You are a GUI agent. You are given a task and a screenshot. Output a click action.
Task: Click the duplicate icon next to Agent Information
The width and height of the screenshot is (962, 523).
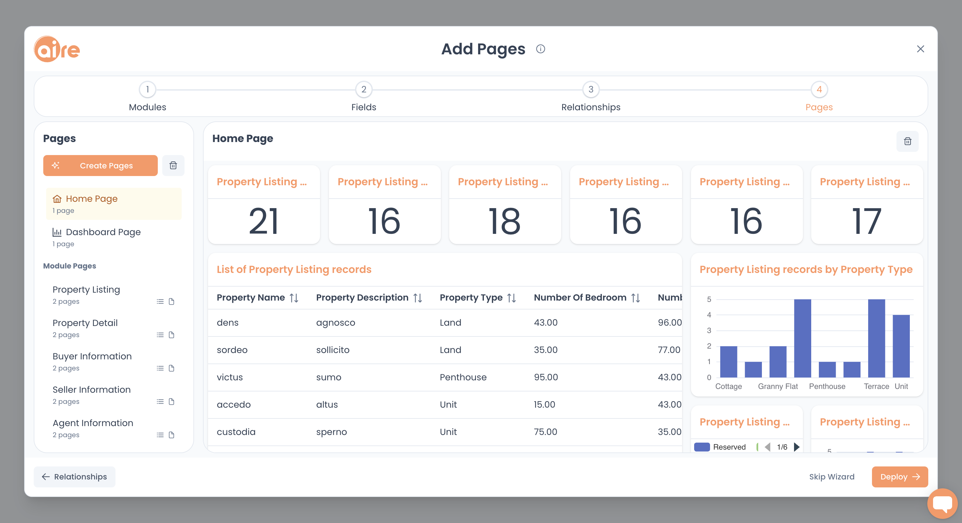coord(171,434)
